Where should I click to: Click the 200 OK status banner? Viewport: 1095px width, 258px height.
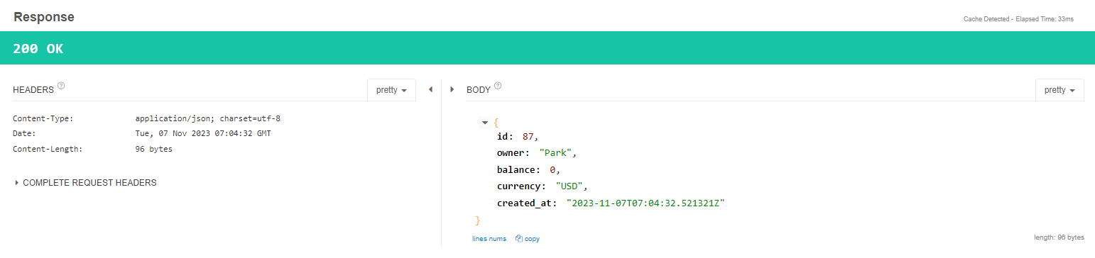tap(547, 47)
